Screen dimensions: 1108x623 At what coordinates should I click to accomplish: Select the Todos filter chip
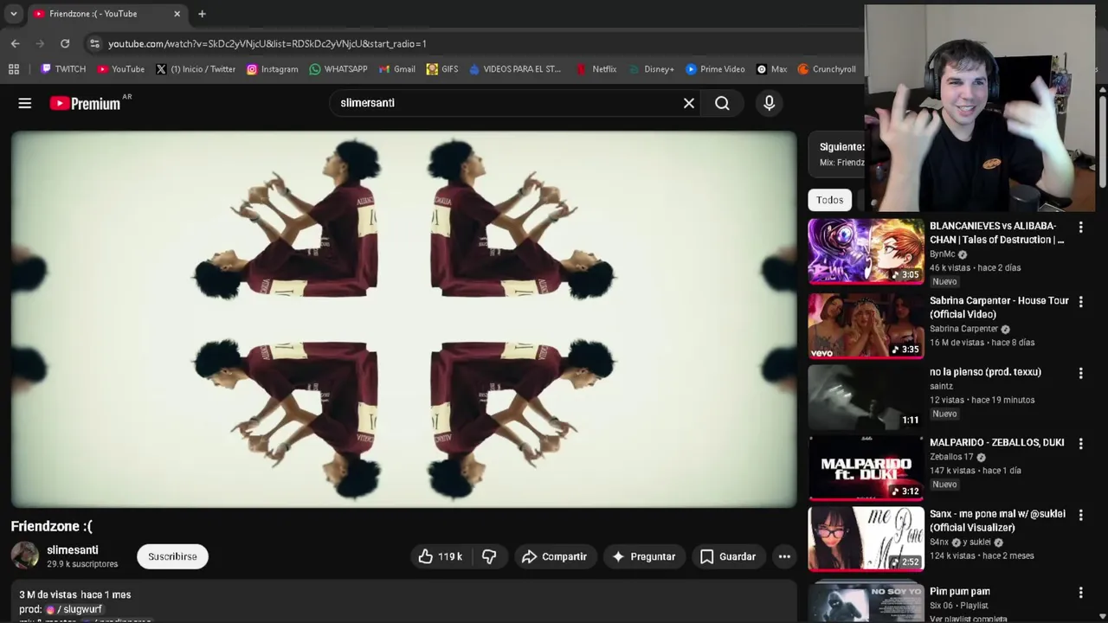(x=829, y=200)
